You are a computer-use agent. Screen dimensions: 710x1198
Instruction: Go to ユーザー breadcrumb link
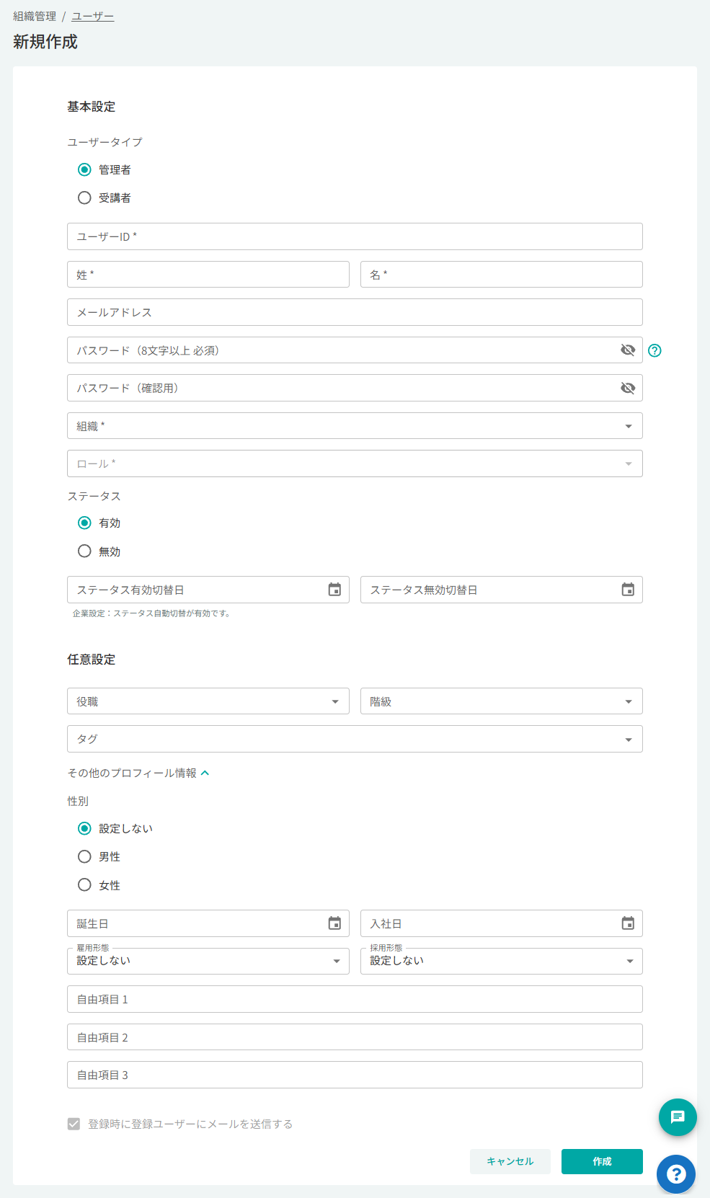(x=92, y=16)
